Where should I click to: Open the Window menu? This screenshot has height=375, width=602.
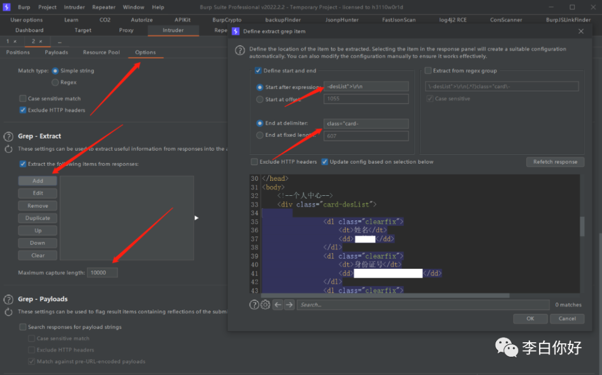[x=134, y=7]
